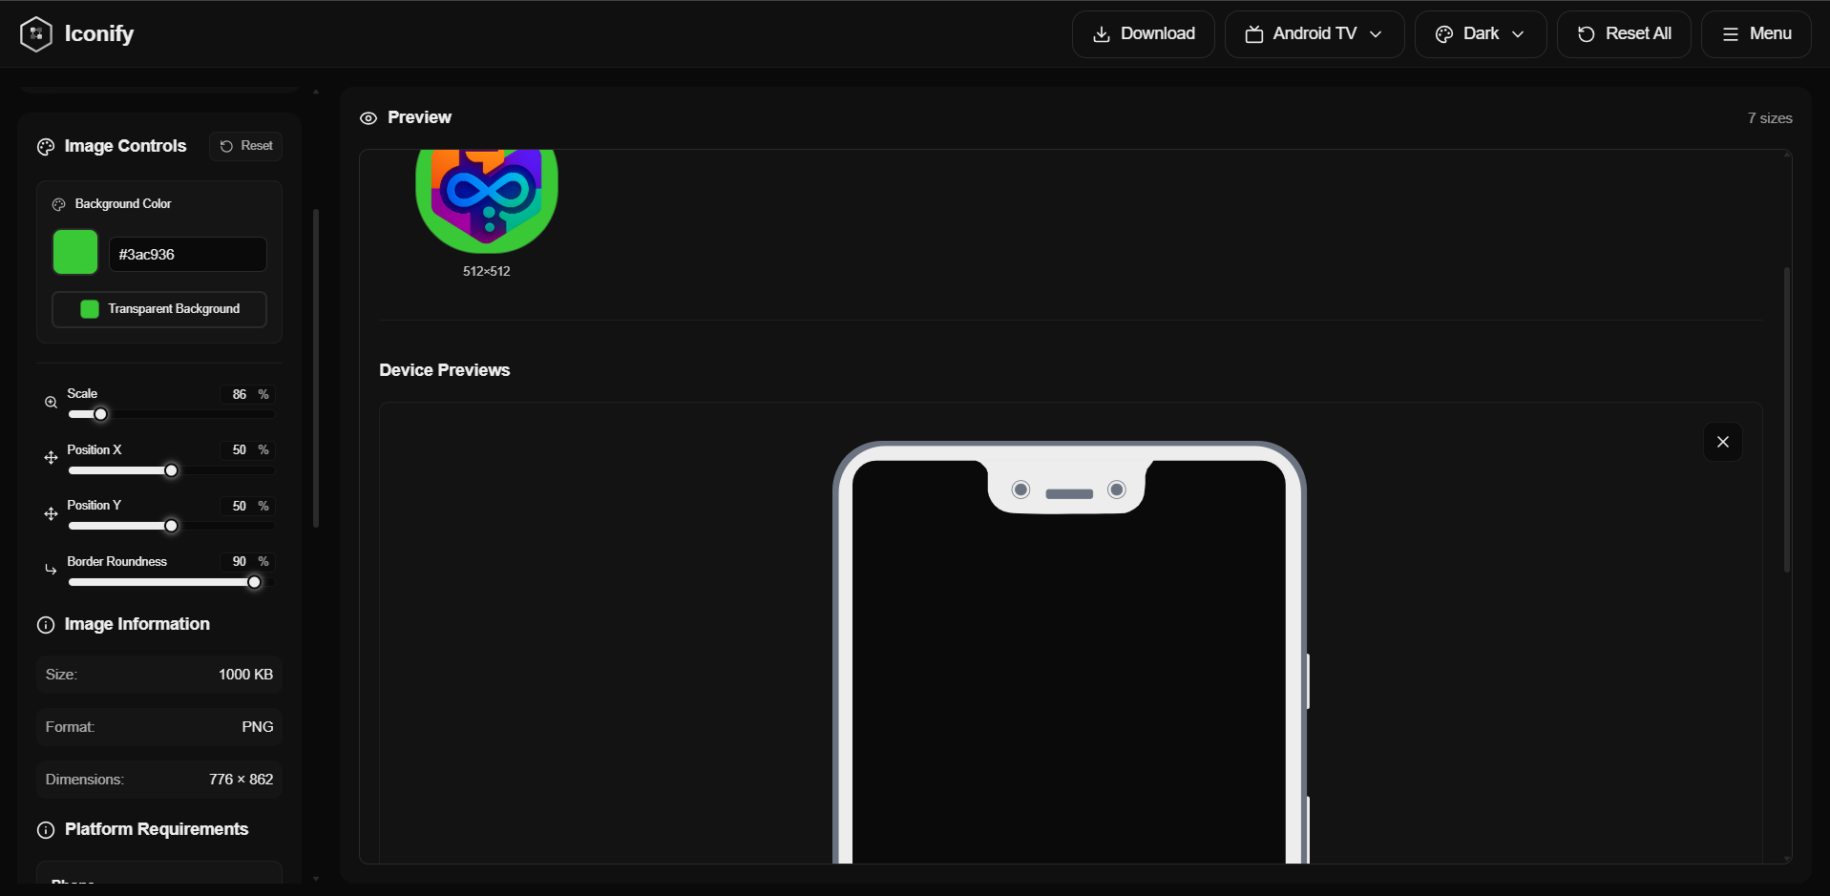Click the info icon beside Platform Requirements
1830x896 pixels.
coord(45,830)
